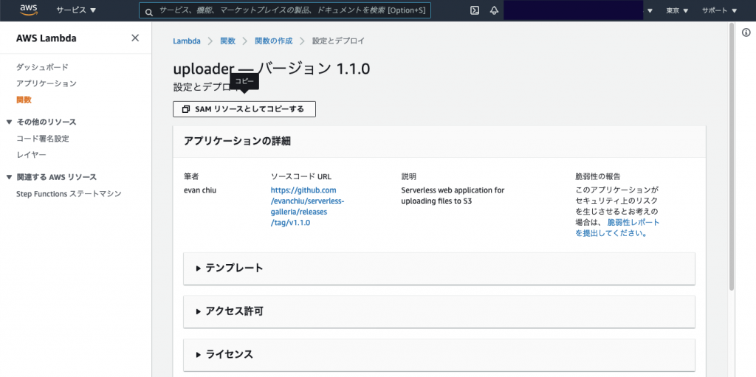Open the CloudShell terminal icon

(x=475, y=10)
